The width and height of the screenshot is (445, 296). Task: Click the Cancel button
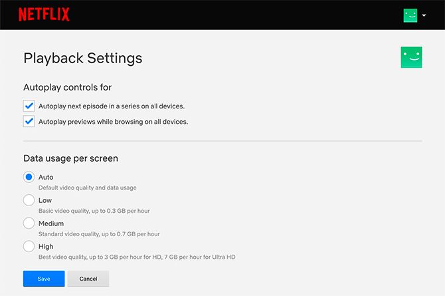[88, 279]
